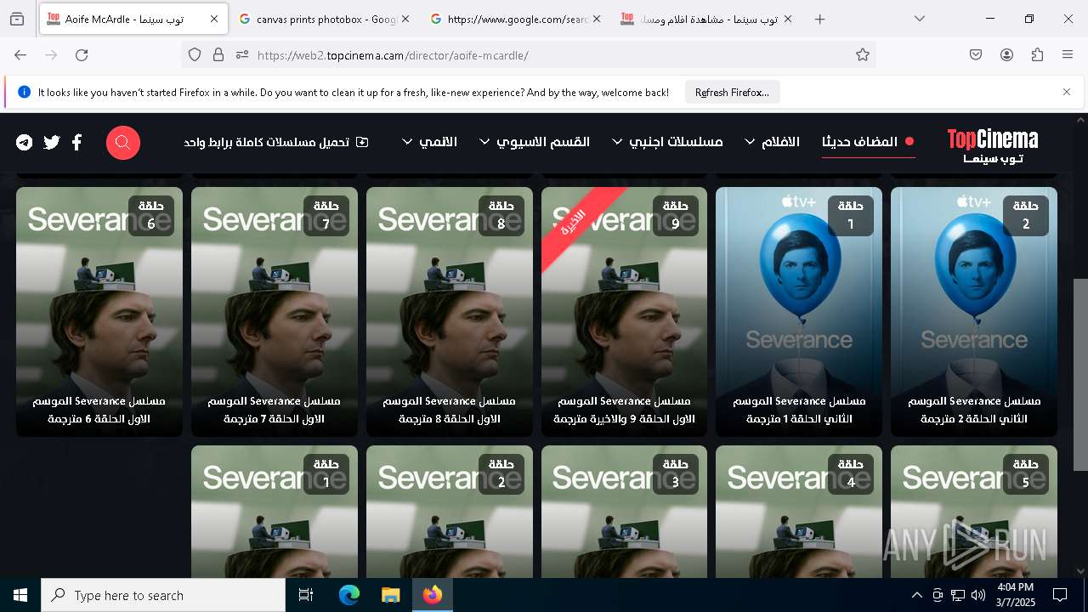The image size is (1088, 612).
Task: Open bottom row episode 4 Severance card
Action: [799, 512]
